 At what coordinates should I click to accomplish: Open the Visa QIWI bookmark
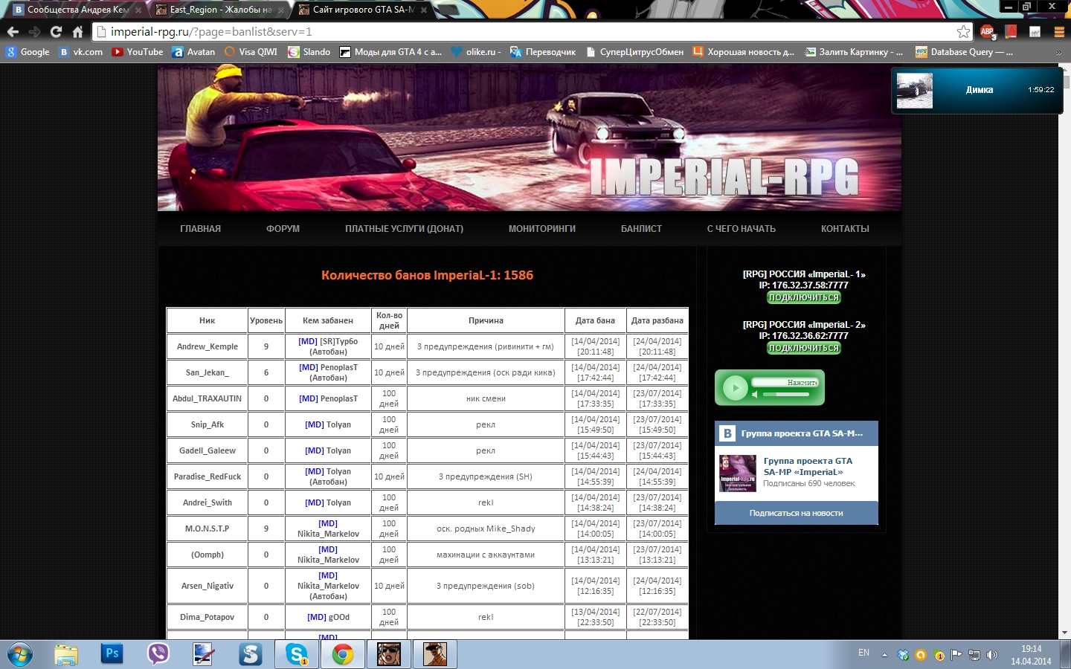click(251, 52)
